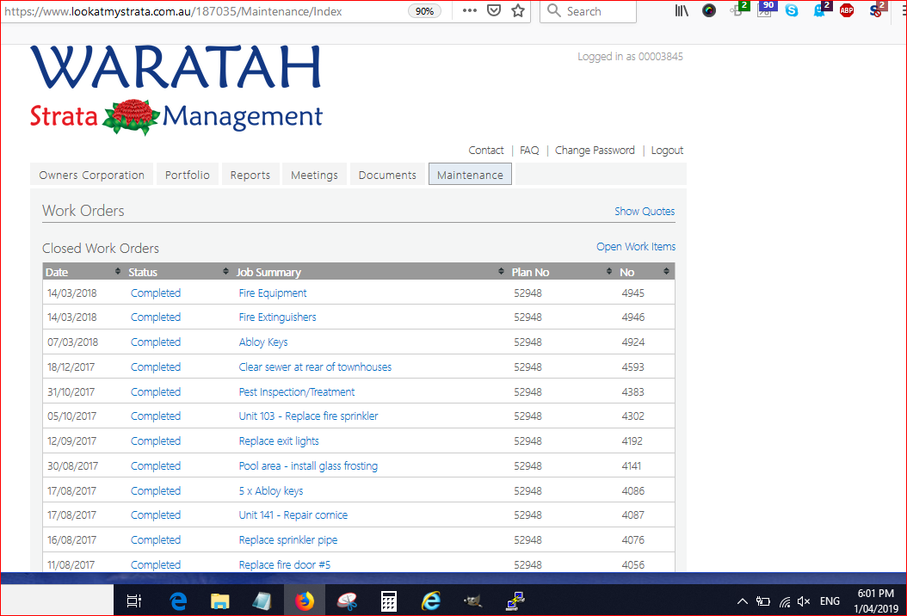Open Clear sewer at rear of townhouses
The height and width of the screenshot is (616, 907).
(315, 367)
